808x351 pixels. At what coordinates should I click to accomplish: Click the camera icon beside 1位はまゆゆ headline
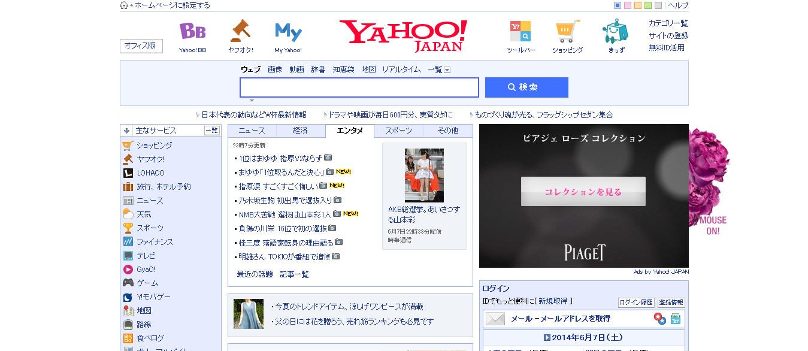[328, 158]
